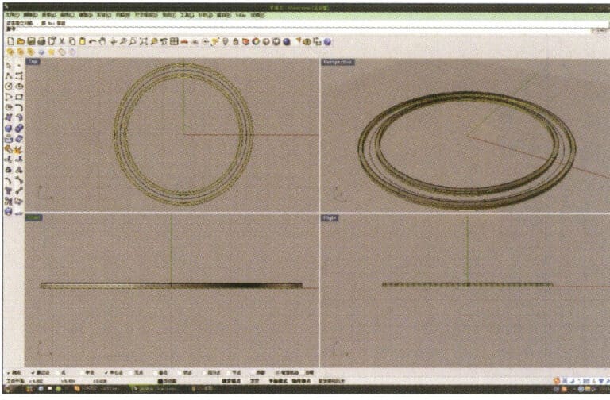The image size is (610, 400).
Task: Click the Open file folder icon
Action: [21, 41]
